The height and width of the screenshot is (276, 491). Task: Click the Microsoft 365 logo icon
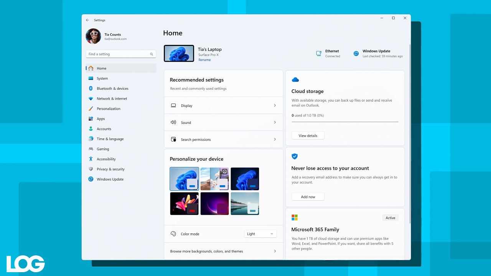(x=295, y=217)
